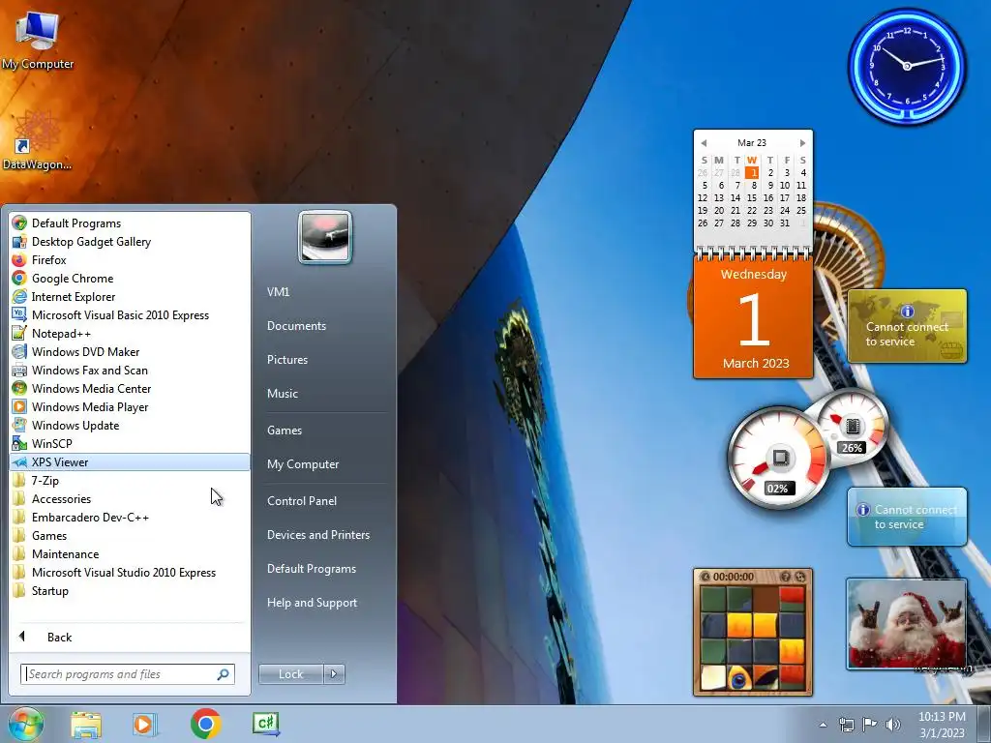Click the Santa slideshow gadget picture
The width and height of the screenshot is (991, 743).
[x=907, y=624]
